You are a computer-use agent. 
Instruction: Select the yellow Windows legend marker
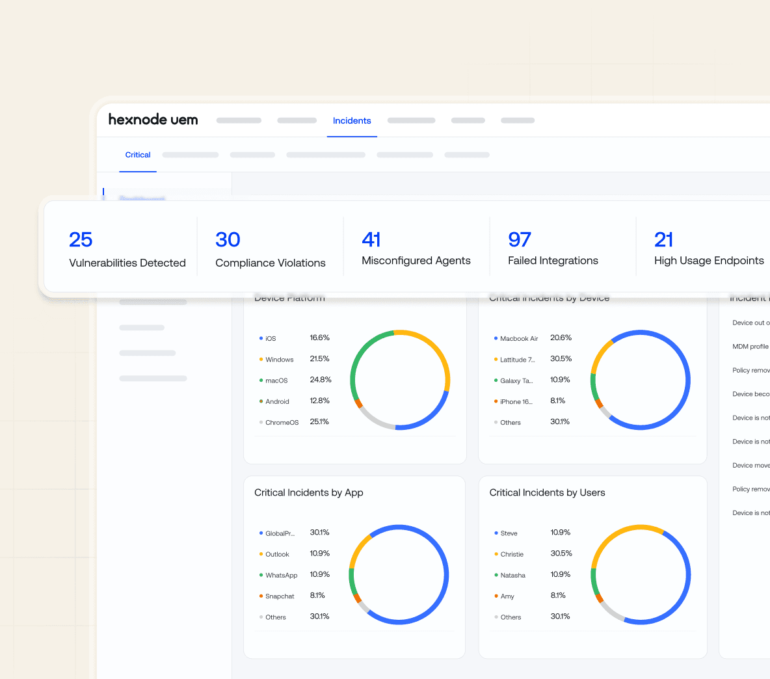(x=261, y=360)
